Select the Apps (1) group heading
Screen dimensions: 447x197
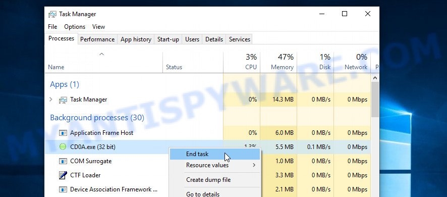[x=65, y=84]
